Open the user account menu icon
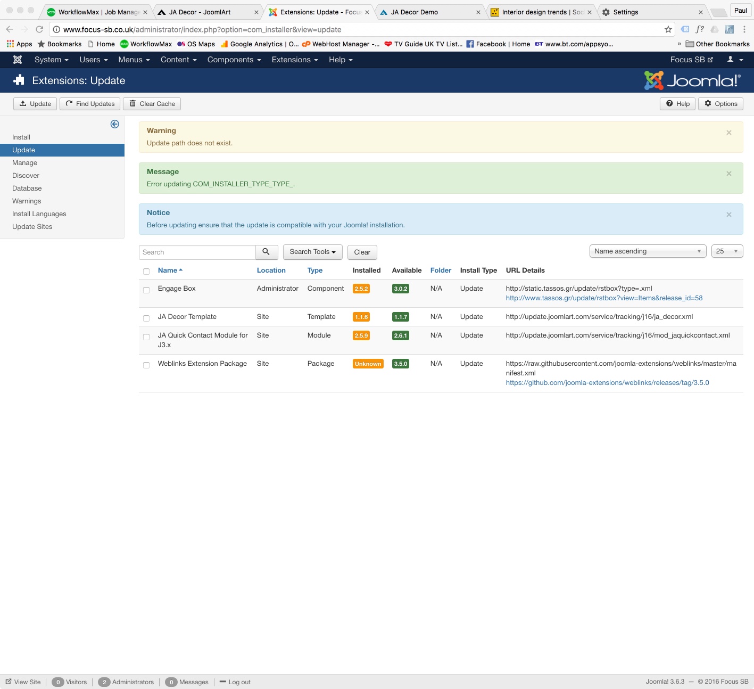The height and width of the screenshot is (689, 754). (735, 60)
